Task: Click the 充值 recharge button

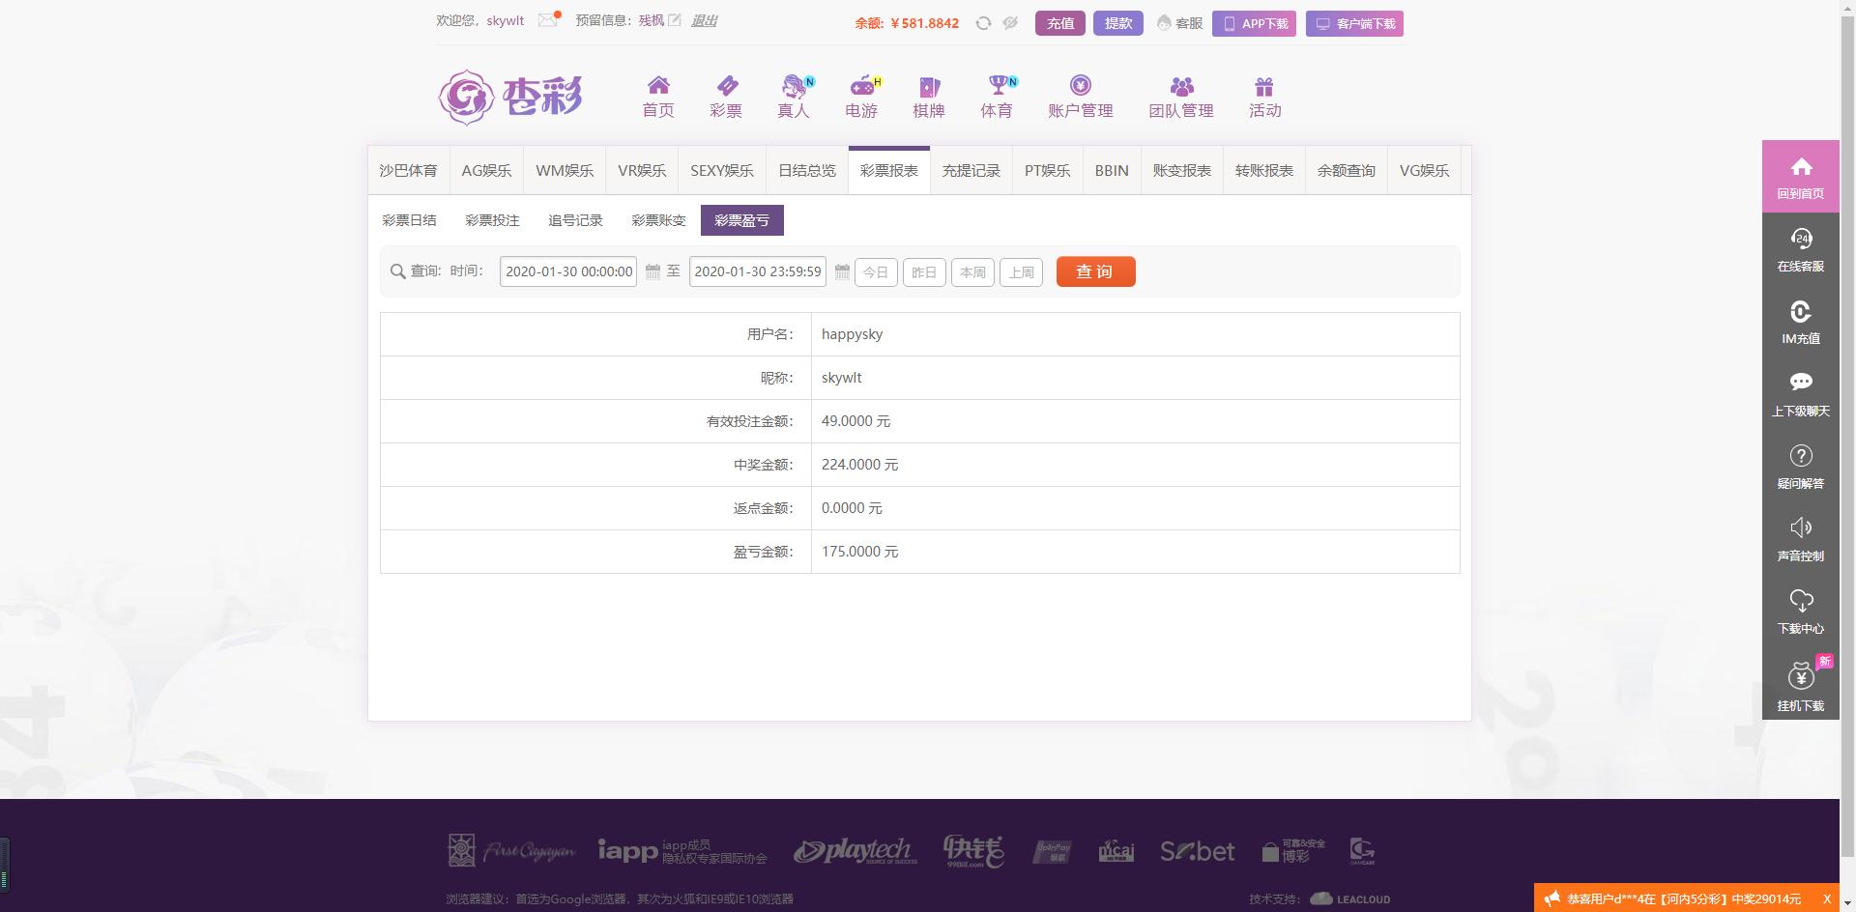Action: 1059,23
